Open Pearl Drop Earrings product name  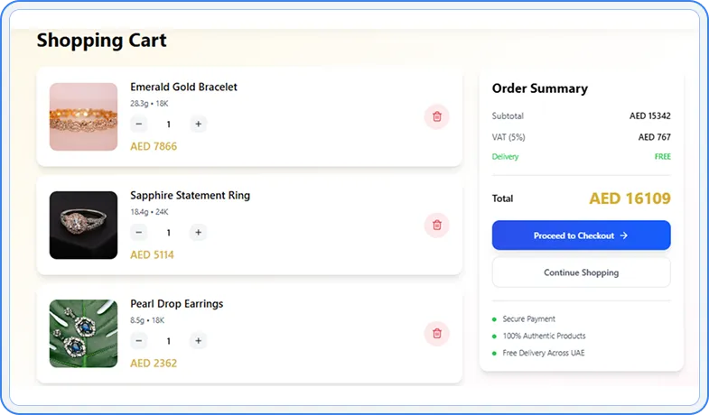[176, 304]
